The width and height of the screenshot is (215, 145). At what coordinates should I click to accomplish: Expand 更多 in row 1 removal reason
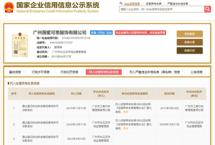pyautogui.click(x=126, y=112)
